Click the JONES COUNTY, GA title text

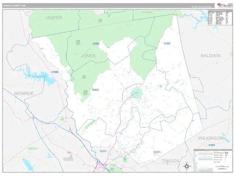pyautogui.click(x=14, y=6)
